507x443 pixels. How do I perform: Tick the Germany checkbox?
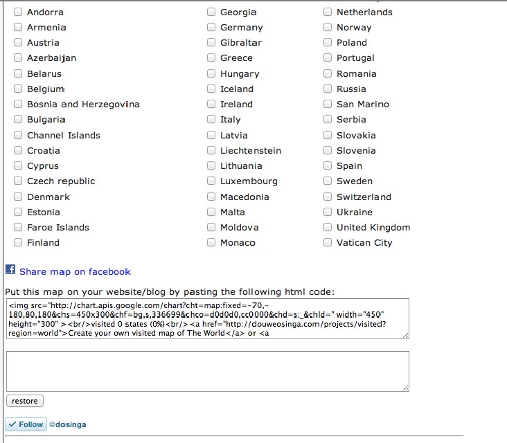211,28
